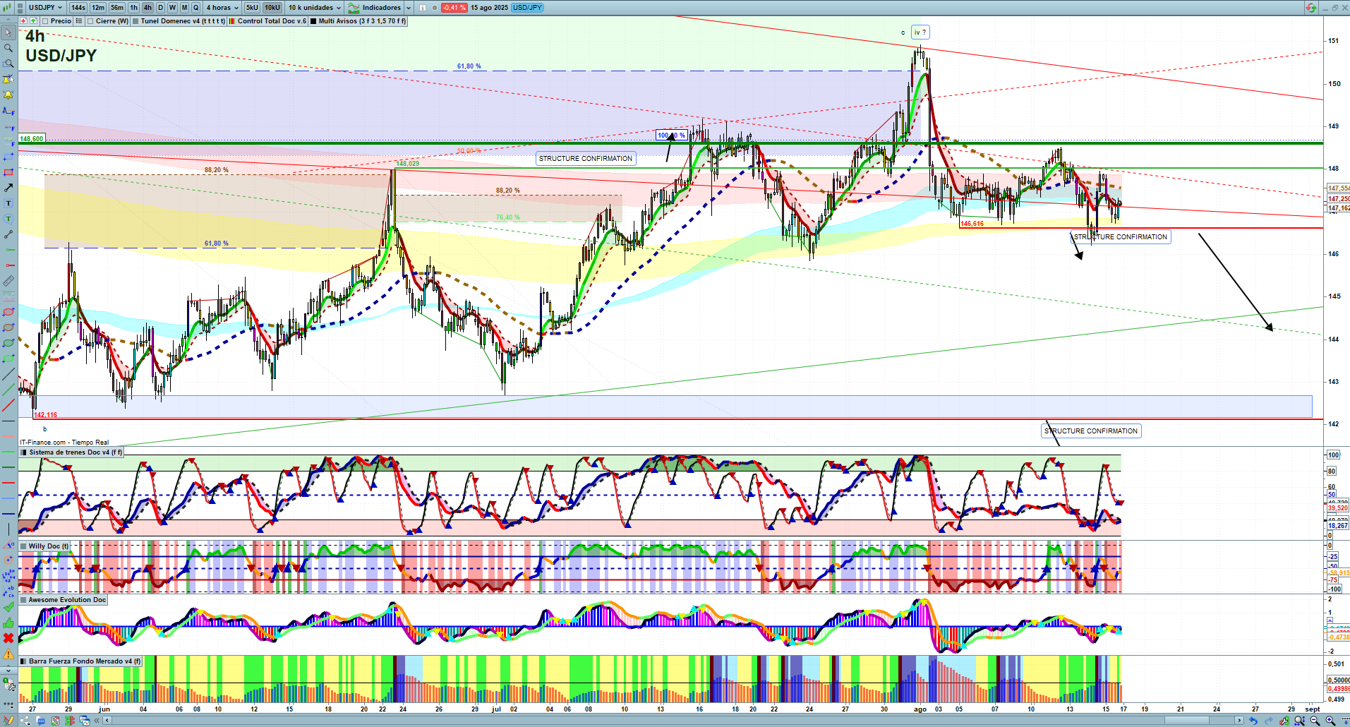Click the scrollbar right arrow

pos(1239,721)
